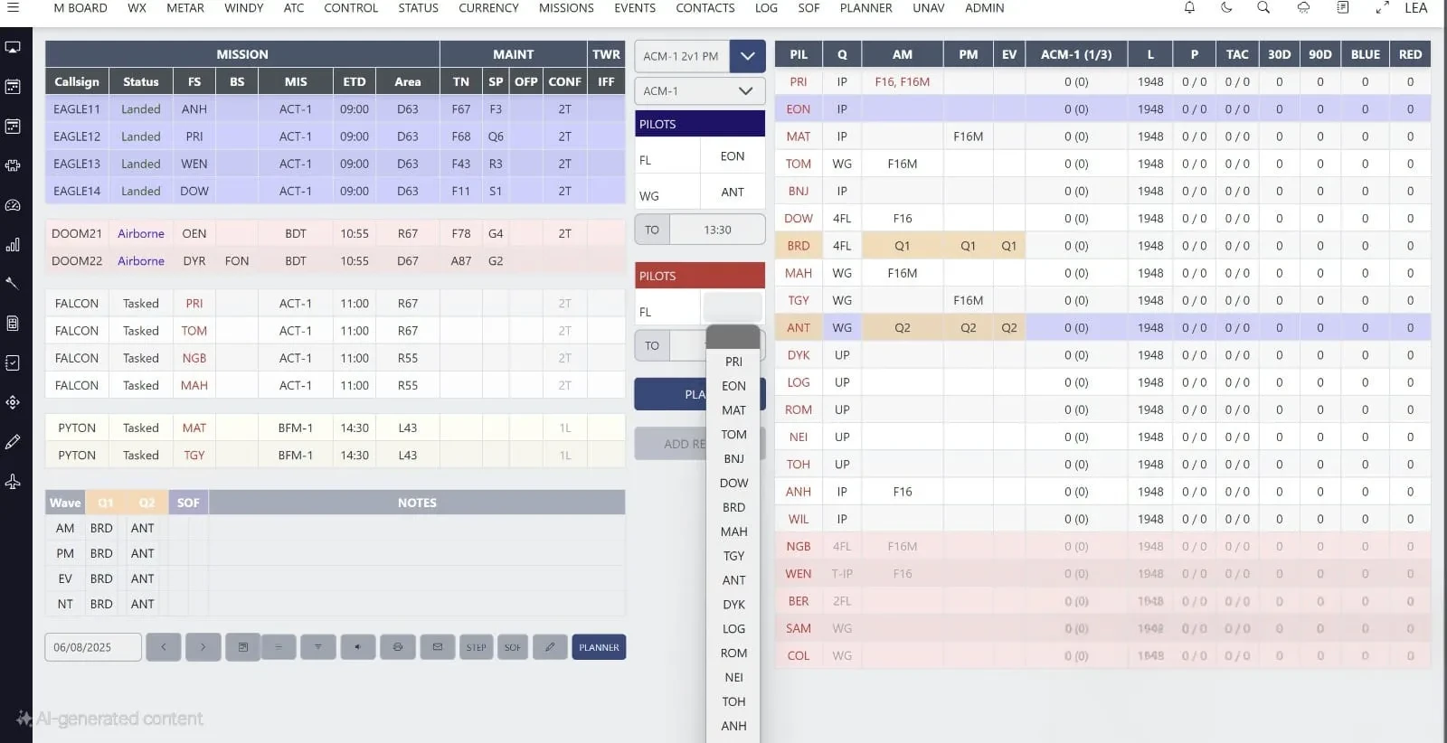The image size is (1447, 743).
Task: Click the red PILOTS header
Action: click(x=700, y=276)
